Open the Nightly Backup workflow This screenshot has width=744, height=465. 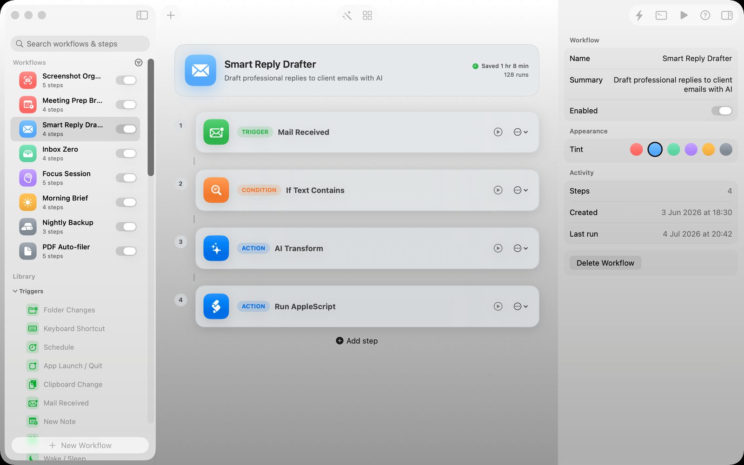click(x=75, y=227)
